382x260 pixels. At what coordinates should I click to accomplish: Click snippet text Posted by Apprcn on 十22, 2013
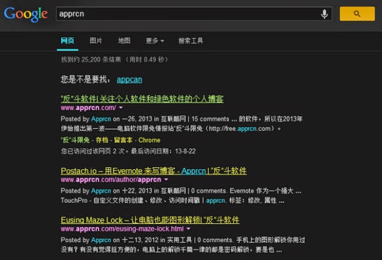106,191
